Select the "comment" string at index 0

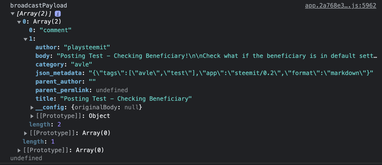[56, 30]
